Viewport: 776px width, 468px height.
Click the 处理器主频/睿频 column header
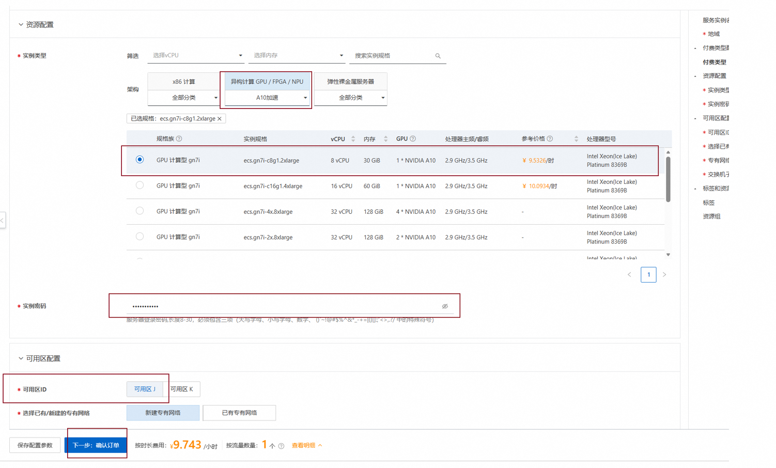coord(467,139)
